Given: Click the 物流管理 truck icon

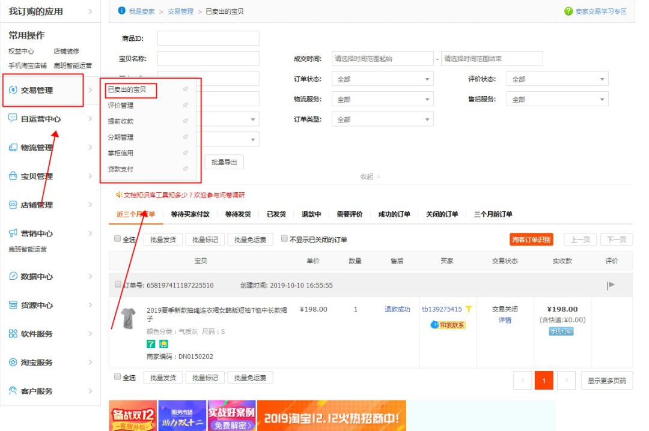Looking at the screenshot, I should [13, 146].
